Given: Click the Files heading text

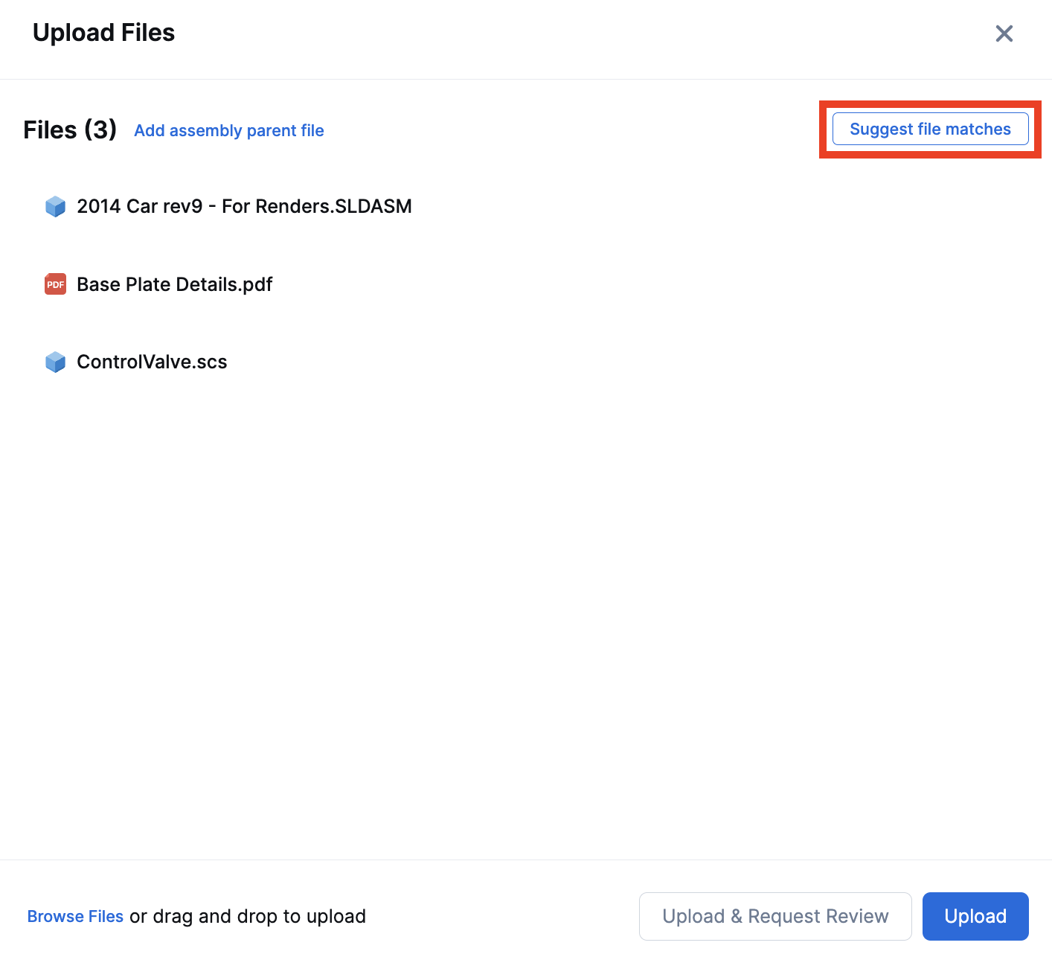Looking at the screenshot, I should pos(50,130).
